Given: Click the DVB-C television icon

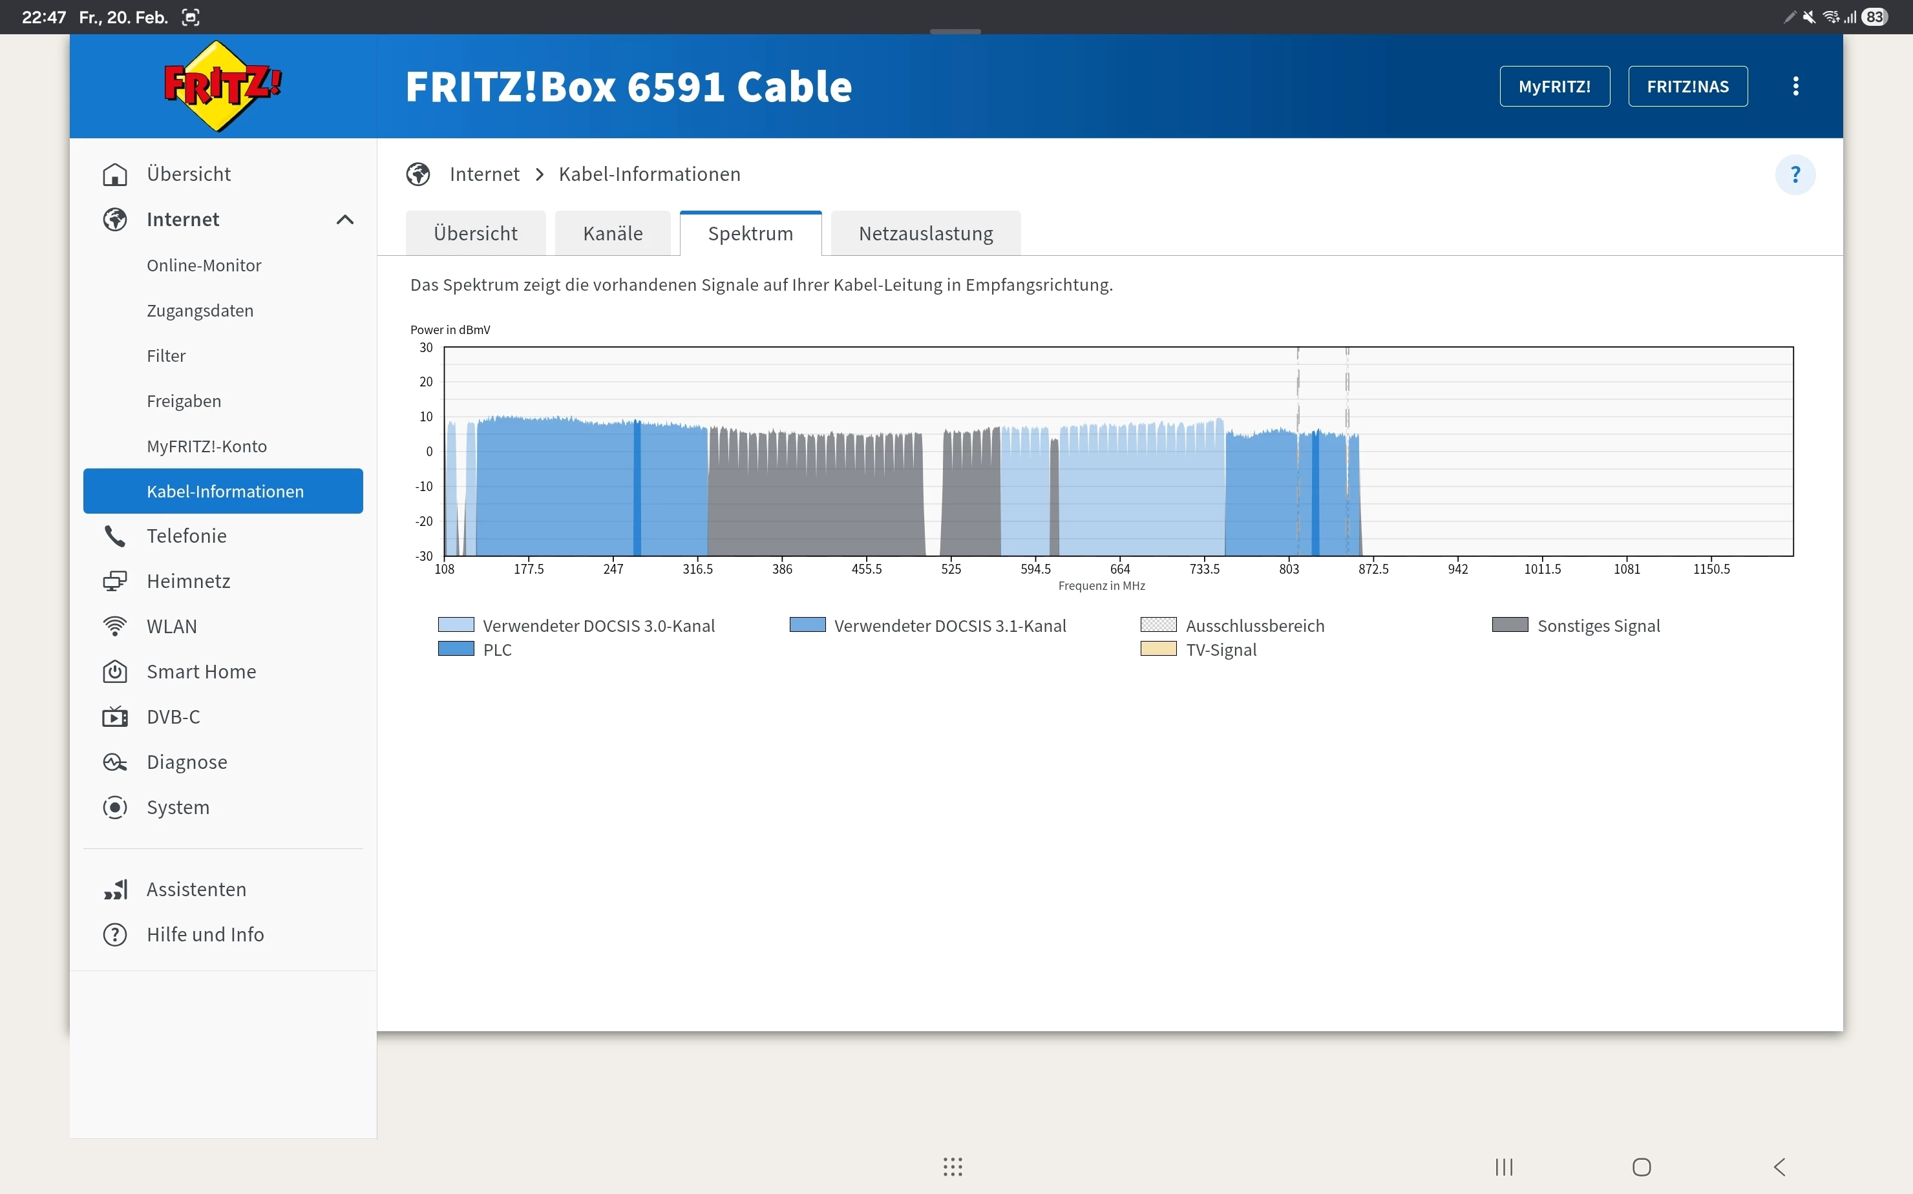Looking at the screenshot, I should [115, 717].
